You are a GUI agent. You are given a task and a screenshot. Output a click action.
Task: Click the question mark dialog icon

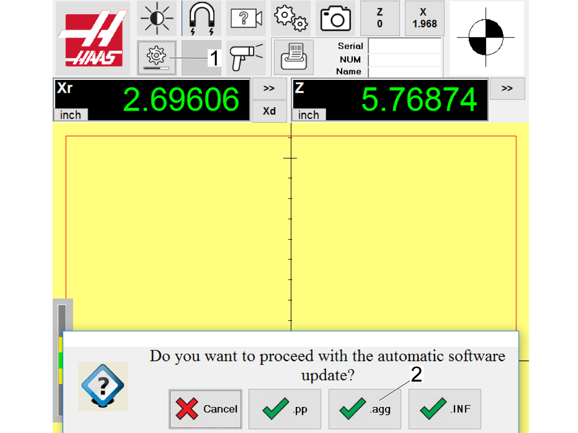click(x=103, y=386)
